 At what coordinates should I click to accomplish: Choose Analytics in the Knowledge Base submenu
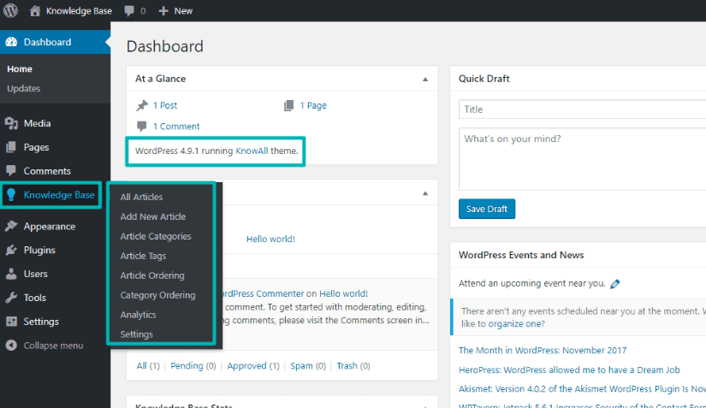point(139,315)
